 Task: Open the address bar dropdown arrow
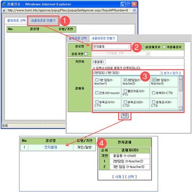coord(134,11)
